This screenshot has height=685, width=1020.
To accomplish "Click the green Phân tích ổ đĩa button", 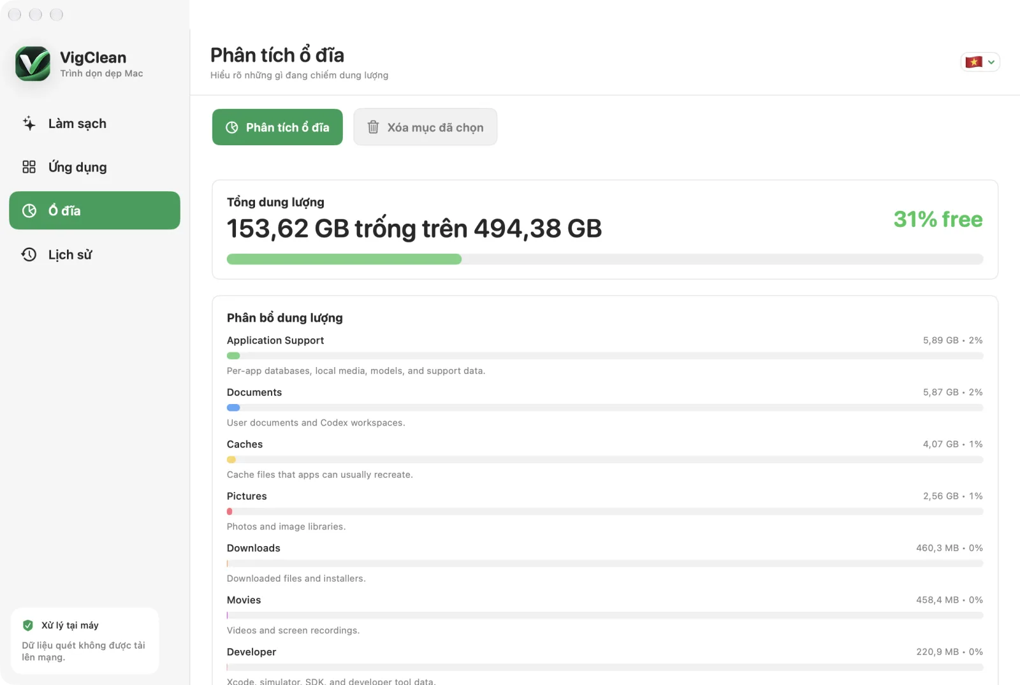I will pos(277,127).
